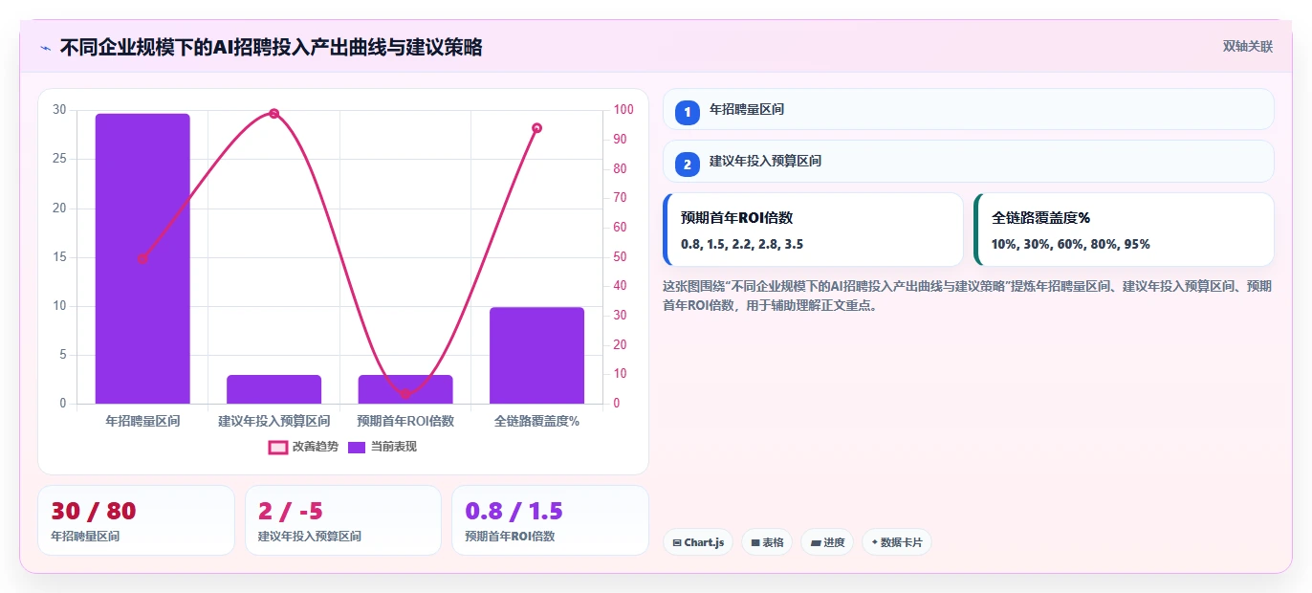Screen dimensions: 1312x593
Task: Click the number 1 badge for 年招聘量区间
Action: pyautogui.click(x=687, y=113)
